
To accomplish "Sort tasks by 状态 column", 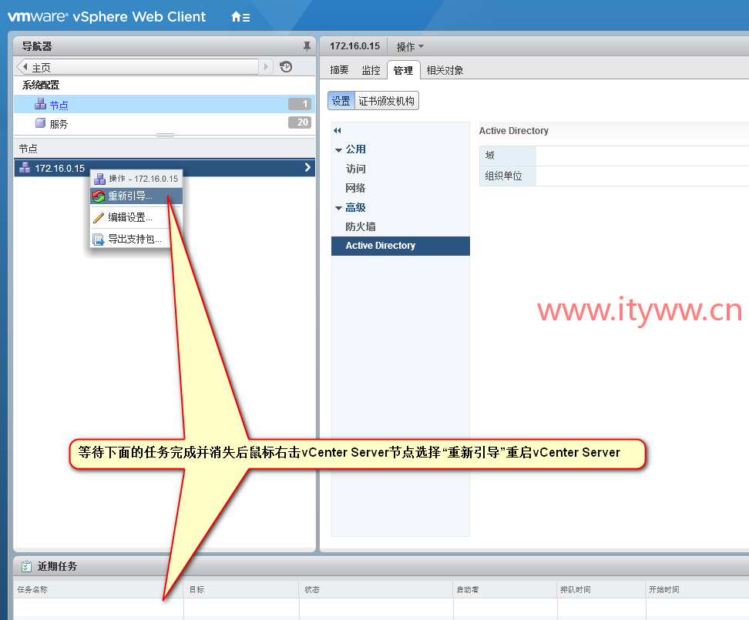I will 376,589.
